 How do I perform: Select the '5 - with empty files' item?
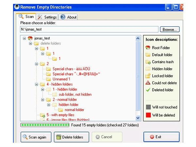coord(60,115)
